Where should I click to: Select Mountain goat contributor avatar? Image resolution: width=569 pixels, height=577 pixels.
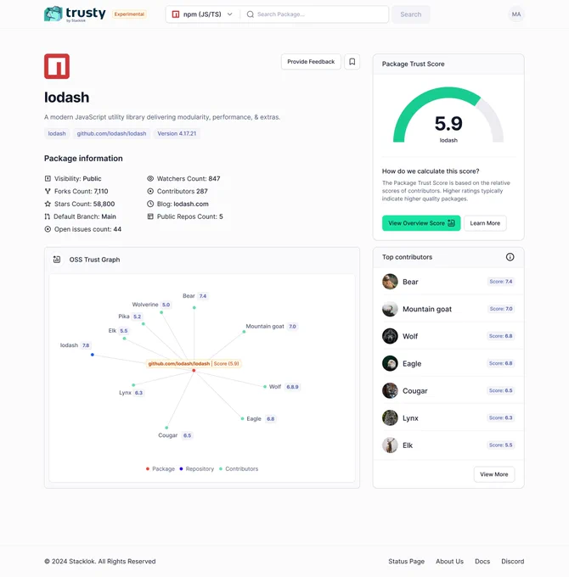click(390, 309)
